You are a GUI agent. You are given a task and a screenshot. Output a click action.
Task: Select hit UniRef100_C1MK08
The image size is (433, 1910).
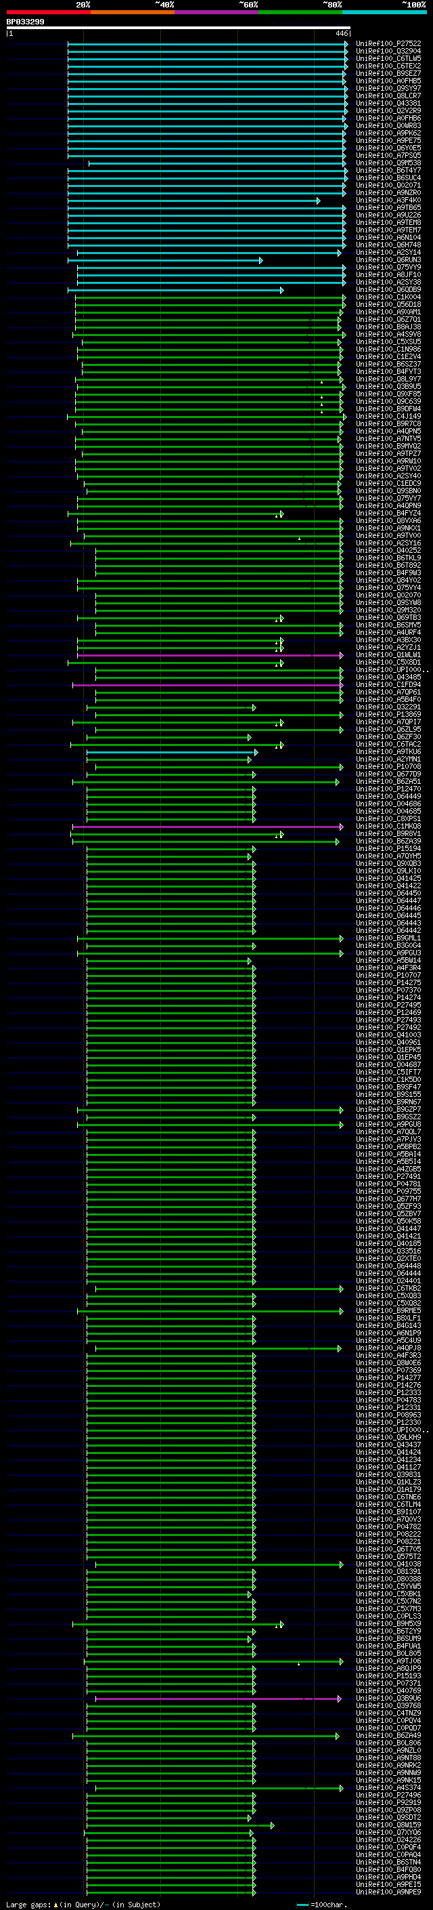tap(388, 827)
